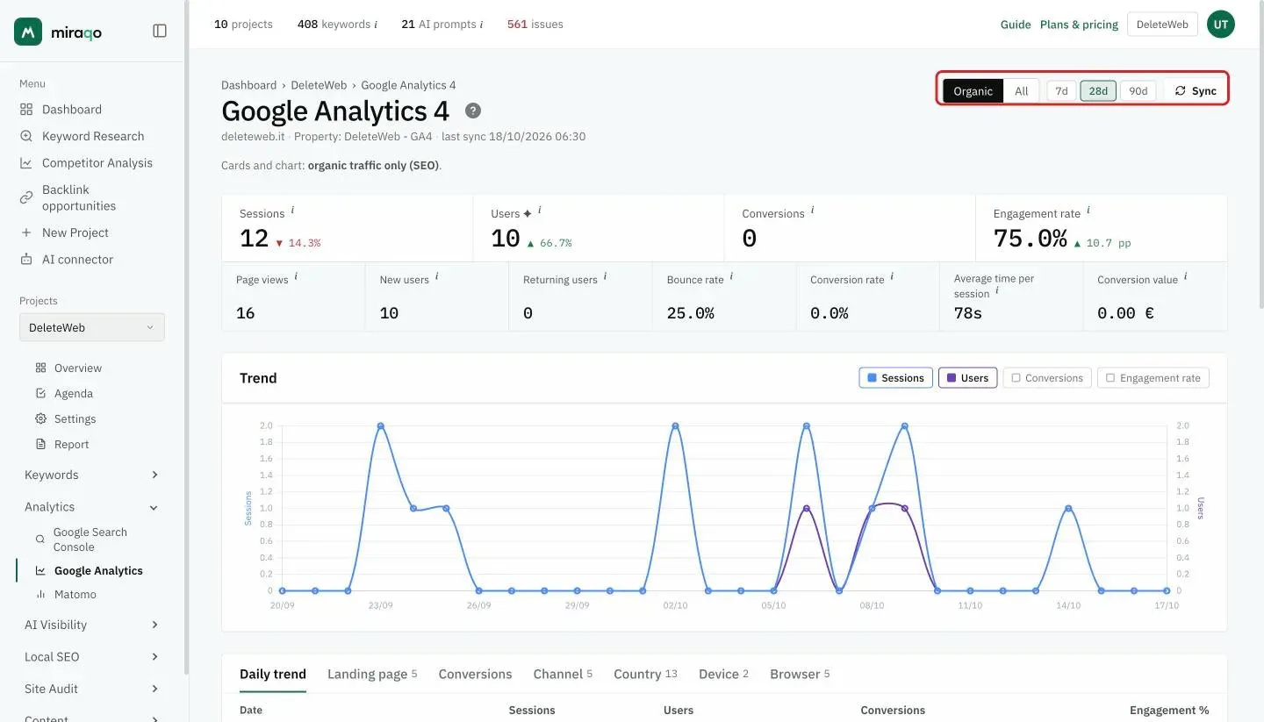
Task: Open the Country tab
Action: [x=645, y=674]
